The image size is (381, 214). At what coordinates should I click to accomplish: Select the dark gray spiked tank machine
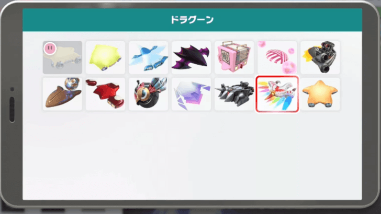tap(234, 94)
